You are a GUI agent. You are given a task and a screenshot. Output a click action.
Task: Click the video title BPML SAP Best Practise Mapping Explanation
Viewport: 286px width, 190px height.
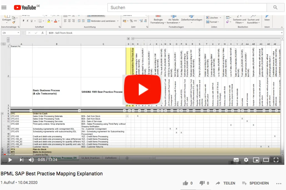coord(51,174)
